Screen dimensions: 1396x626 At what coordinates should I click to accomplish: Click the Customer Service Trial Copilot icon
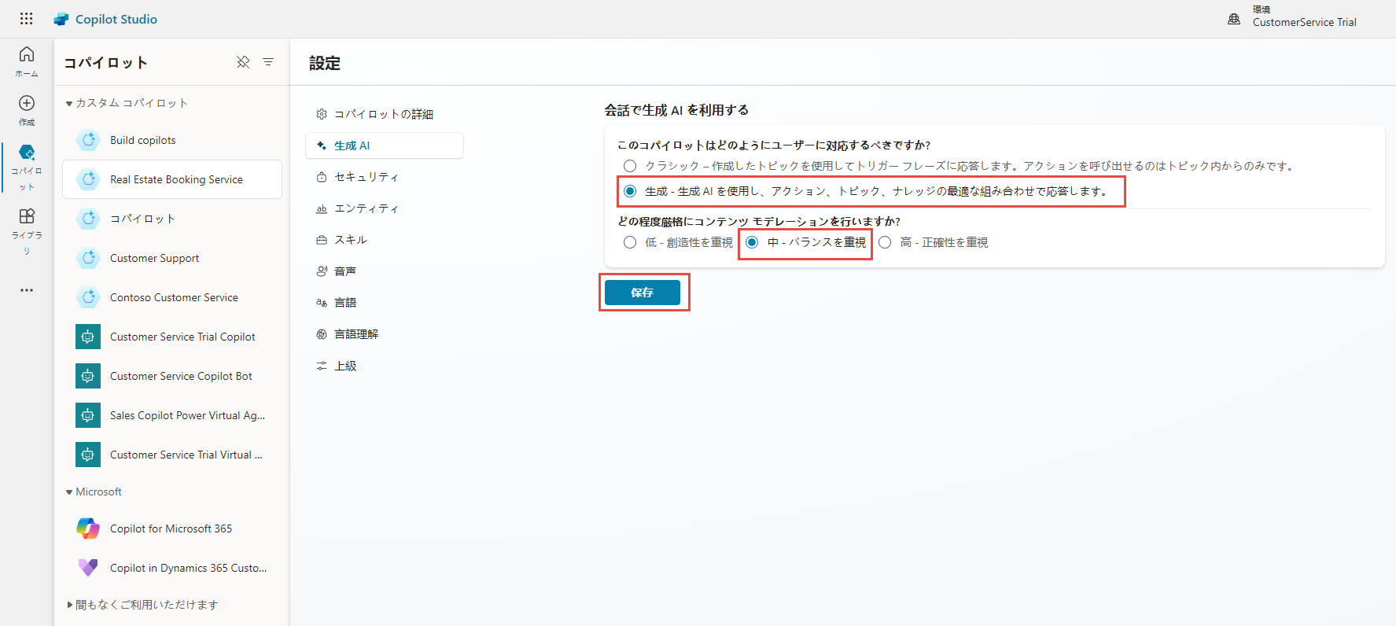[88, 337]
